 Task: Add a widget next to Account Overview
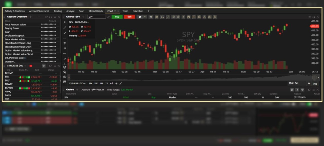click(31, 17)
